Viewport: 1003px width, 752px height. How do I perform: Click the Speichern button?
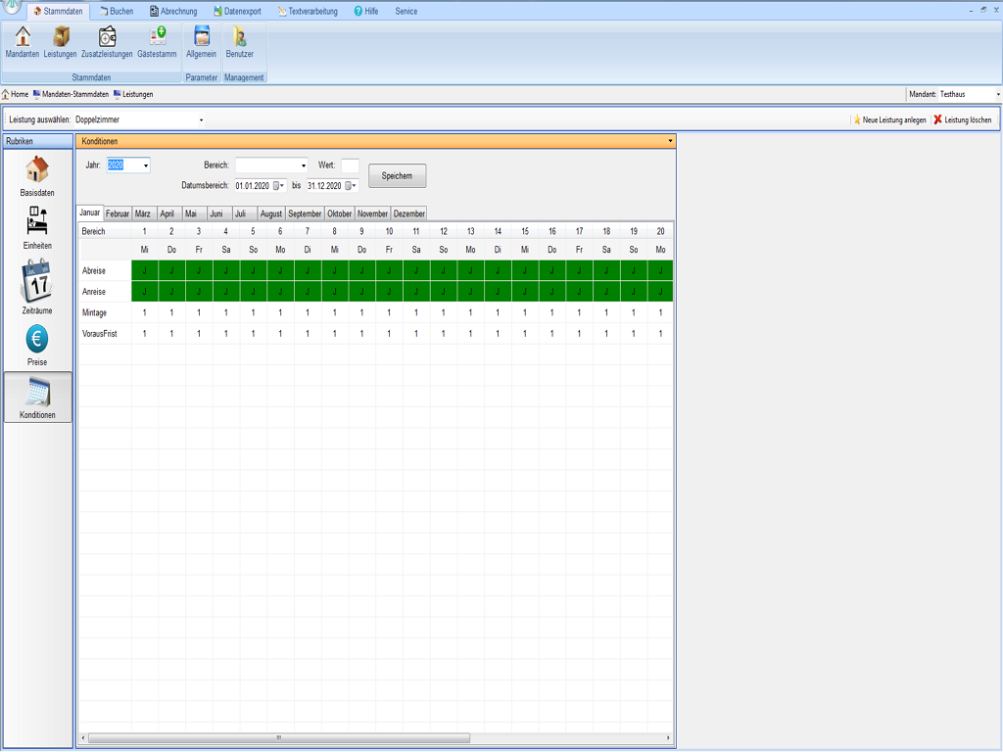[397, 176]
